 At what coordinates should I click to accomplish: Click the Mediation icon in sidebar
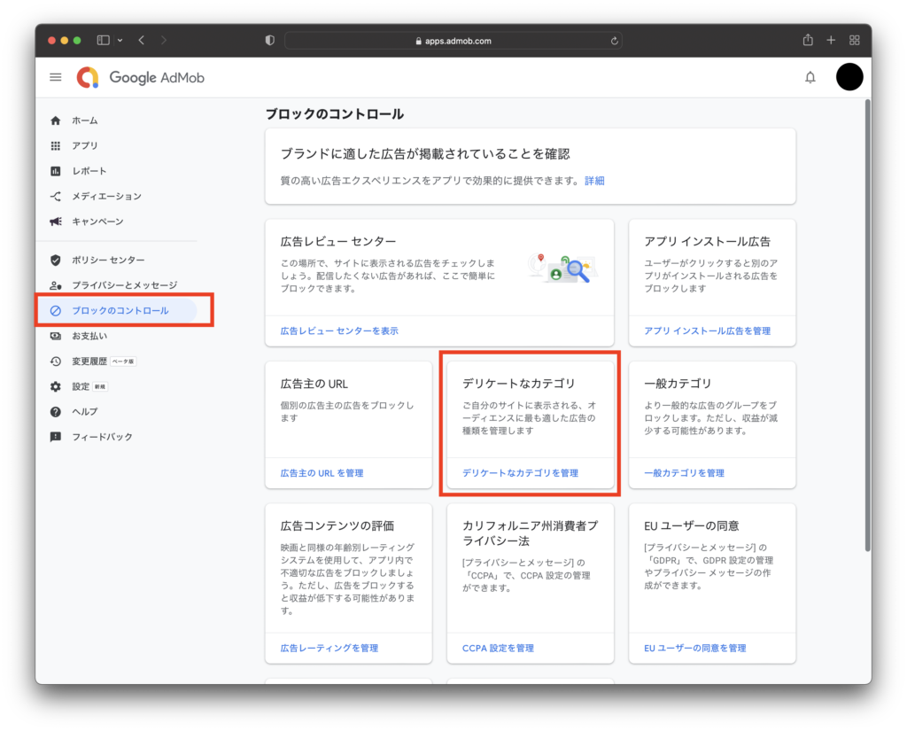56,196
